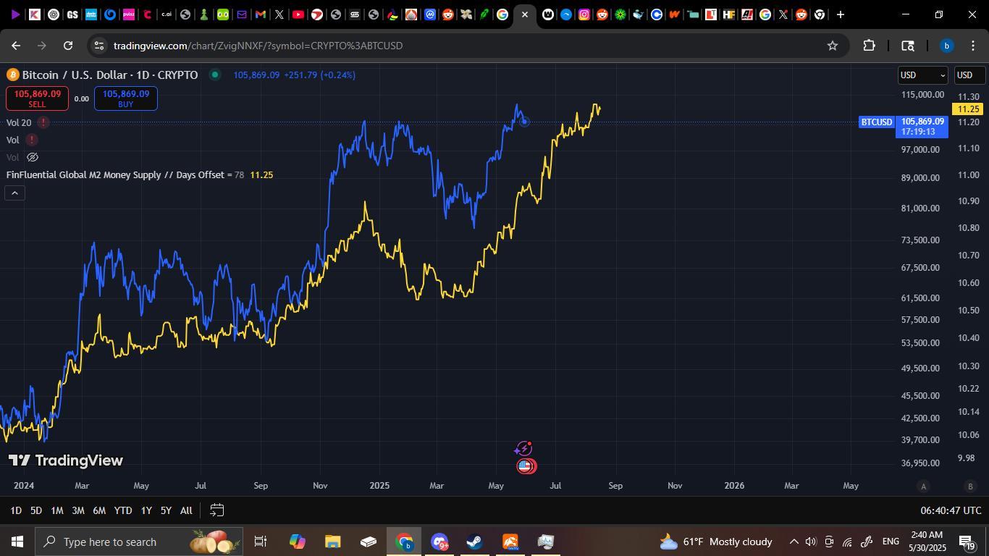Click the green market status dot beside the symbol

point(214,75)
